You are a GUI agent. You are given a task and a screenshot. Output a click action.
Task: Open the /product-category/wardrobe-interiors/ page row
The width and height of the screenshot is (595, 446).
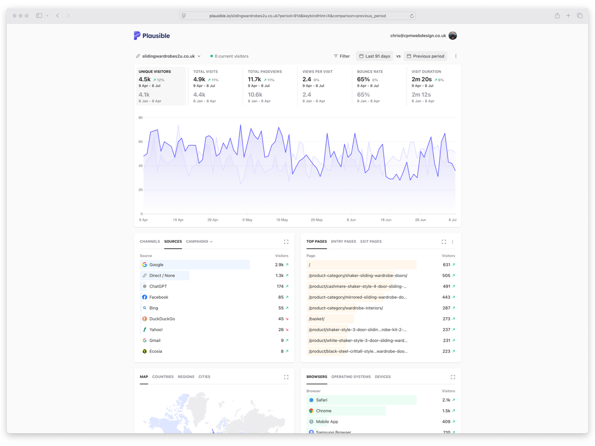coord(381,308)
